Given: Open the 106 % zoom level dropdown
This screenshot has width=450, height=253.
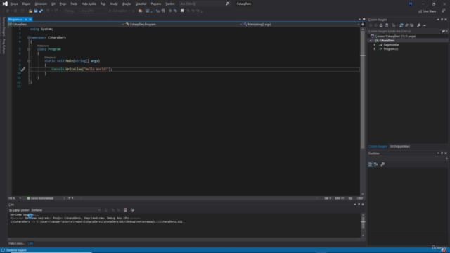Looking at the screenshot, I should coord(14,198).
